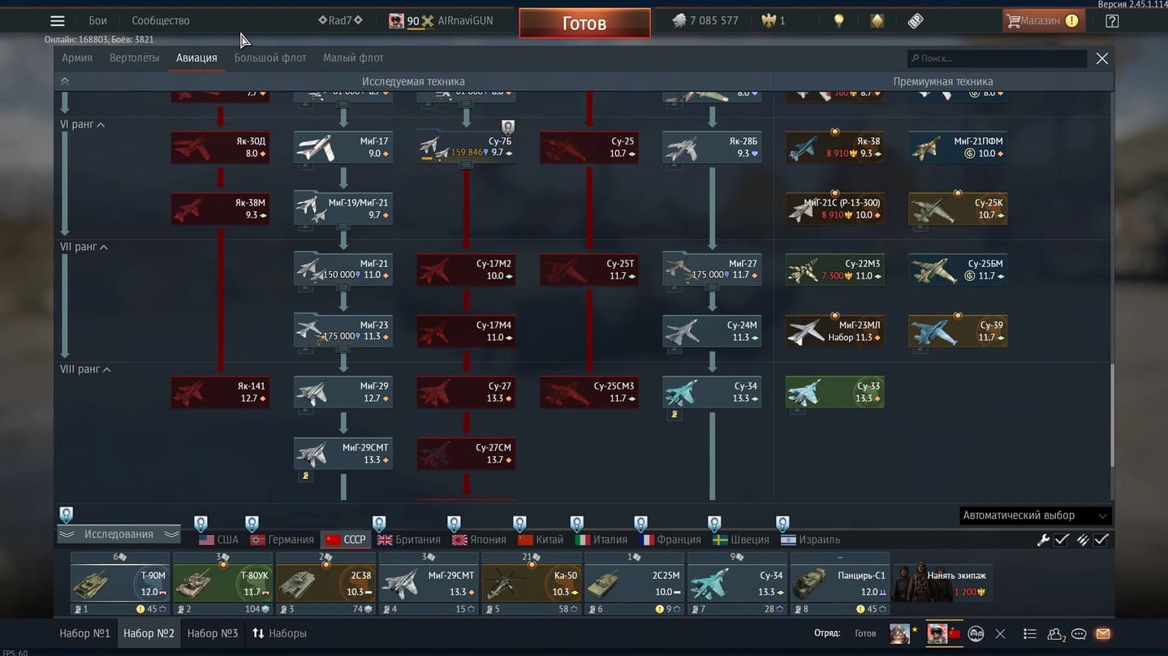Click the light bulb icon in top bar
The width and height of the screenshot is (1168, 656).
pos(839,21)
